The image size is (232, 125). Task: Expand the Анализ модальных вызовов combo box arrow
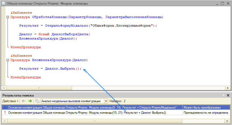[x=106, y=101]
